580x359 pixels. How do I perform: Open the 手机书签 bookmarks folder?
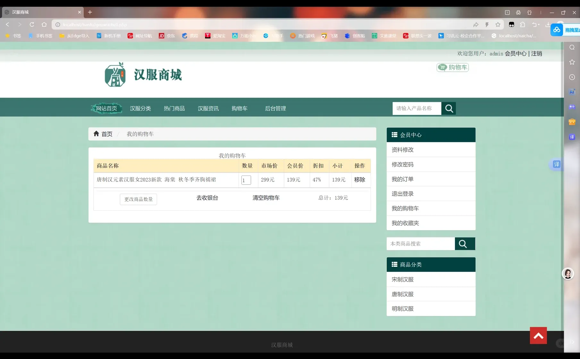pyautogui.click(x=40, y=36)
